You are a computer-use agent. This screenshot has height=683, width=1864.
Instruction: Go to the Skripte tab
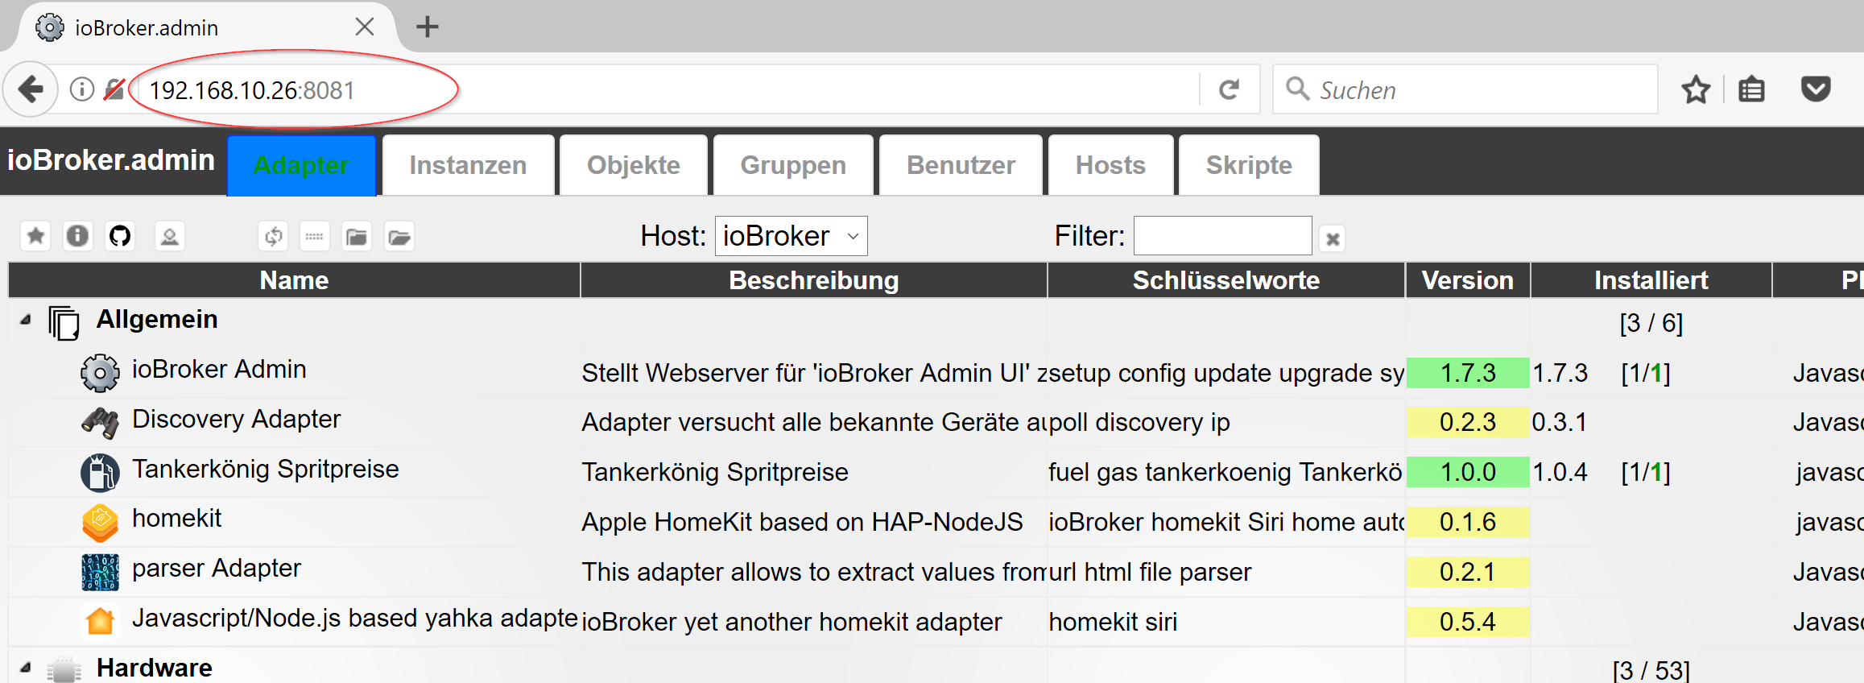[x=1248, y=165]
